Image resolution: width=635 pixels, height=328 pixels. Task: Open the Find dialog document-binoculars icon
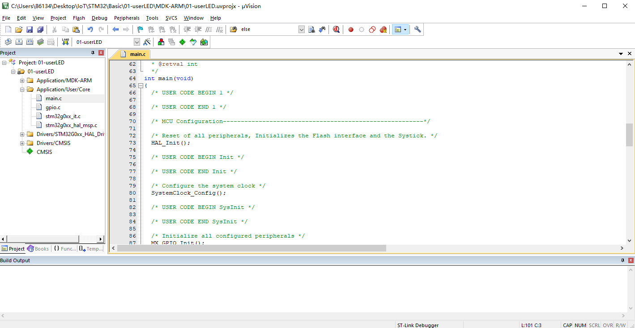[312, 30]
